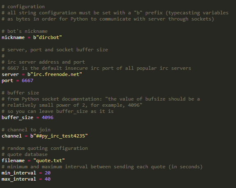Screen dimensions: 236x188
Task: Click the port variable name
Action: pyautogui.click(x=7, y=81)
